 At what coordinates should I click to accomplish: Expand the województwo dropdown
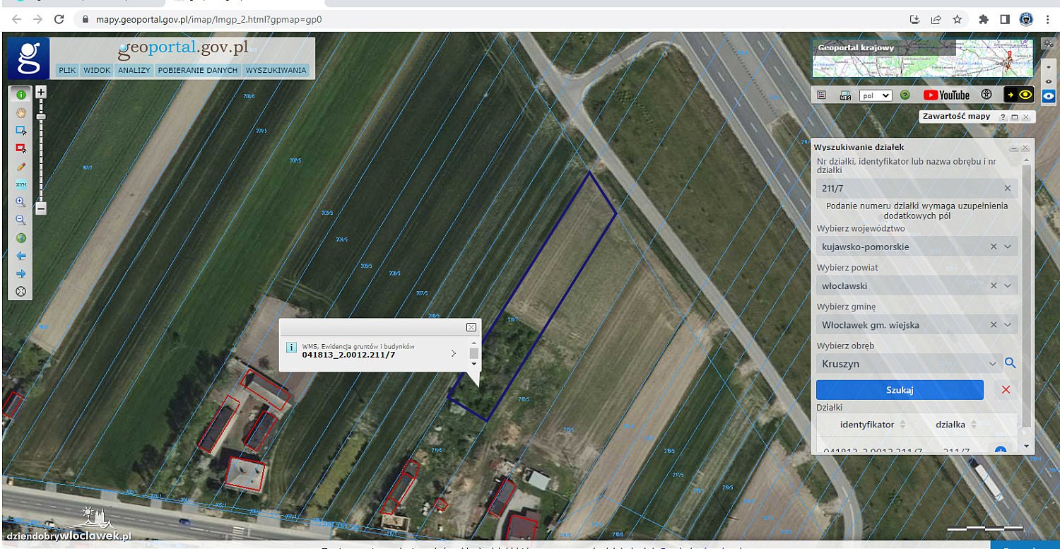[1008, 247]
